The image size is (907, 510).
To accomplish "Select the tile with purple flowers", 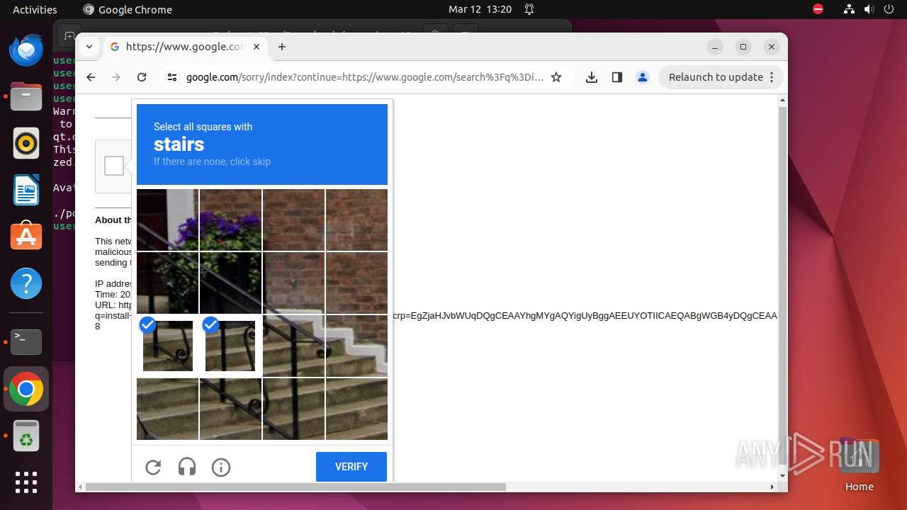I will point(230,220).
